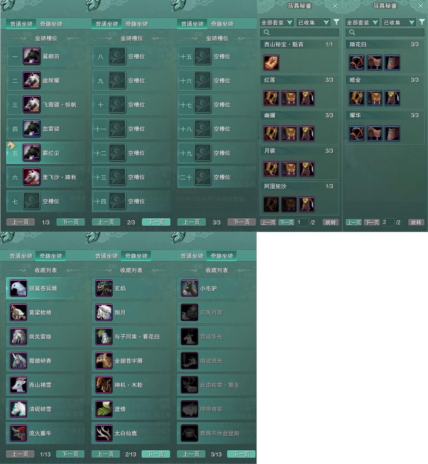Click the 太白仙鹿 antler icon
Screen dimensions: 428x464
point(104,433)
